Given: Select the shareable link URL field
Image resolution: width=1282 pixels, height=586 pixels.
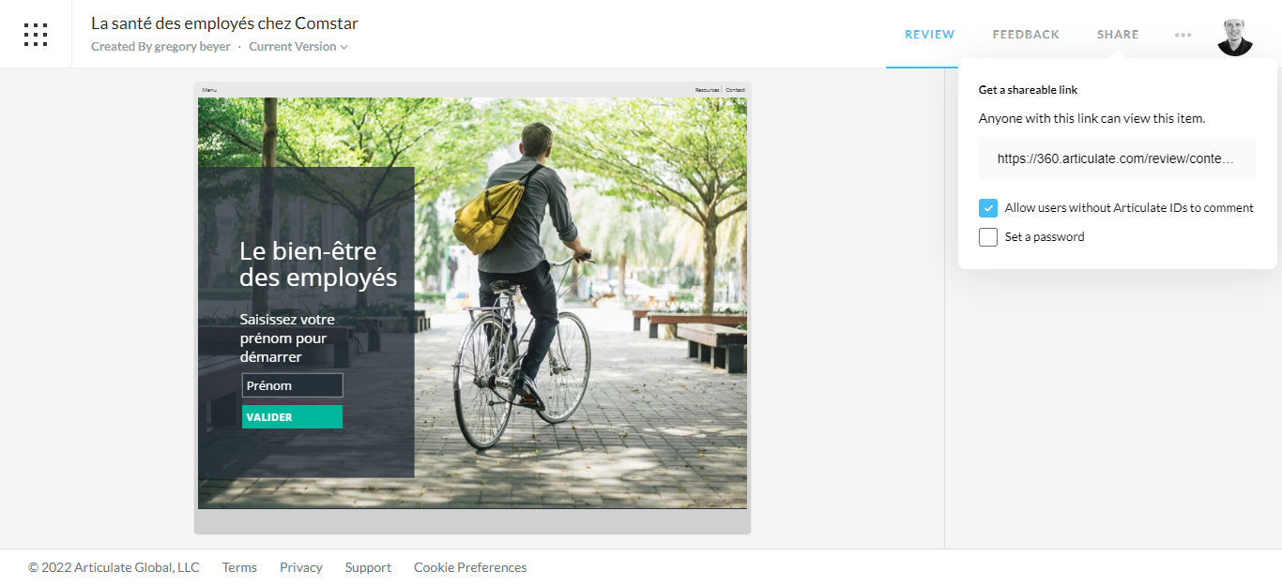Looking at the screenshot, I should point(1117,158).
